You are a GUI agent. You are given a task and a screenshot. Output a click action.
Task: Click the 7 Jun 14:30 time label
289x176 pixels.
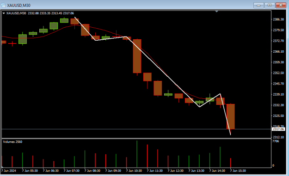click(217, 171)
